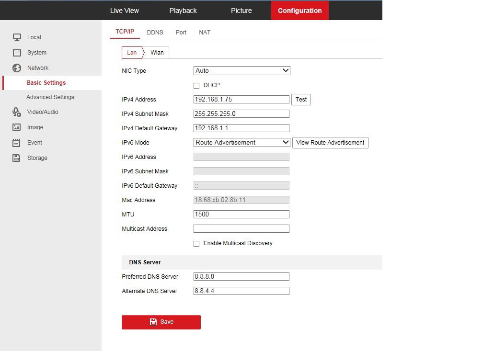Tick Enable Multicast Discovery checkbox

(x=196, y=244)
